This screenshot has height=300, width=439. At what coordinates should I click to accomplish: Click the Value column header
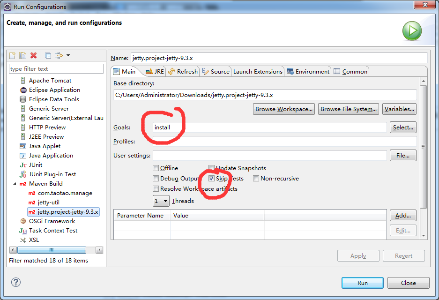pyautogui.click(x=217, y=216)
